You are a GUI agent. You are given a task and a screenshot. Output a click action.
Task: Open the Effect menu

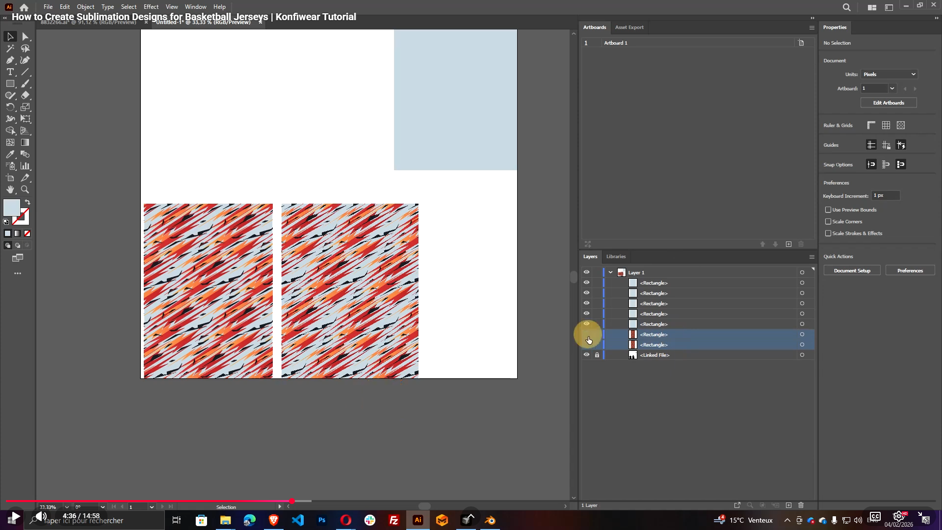(151, 6)
